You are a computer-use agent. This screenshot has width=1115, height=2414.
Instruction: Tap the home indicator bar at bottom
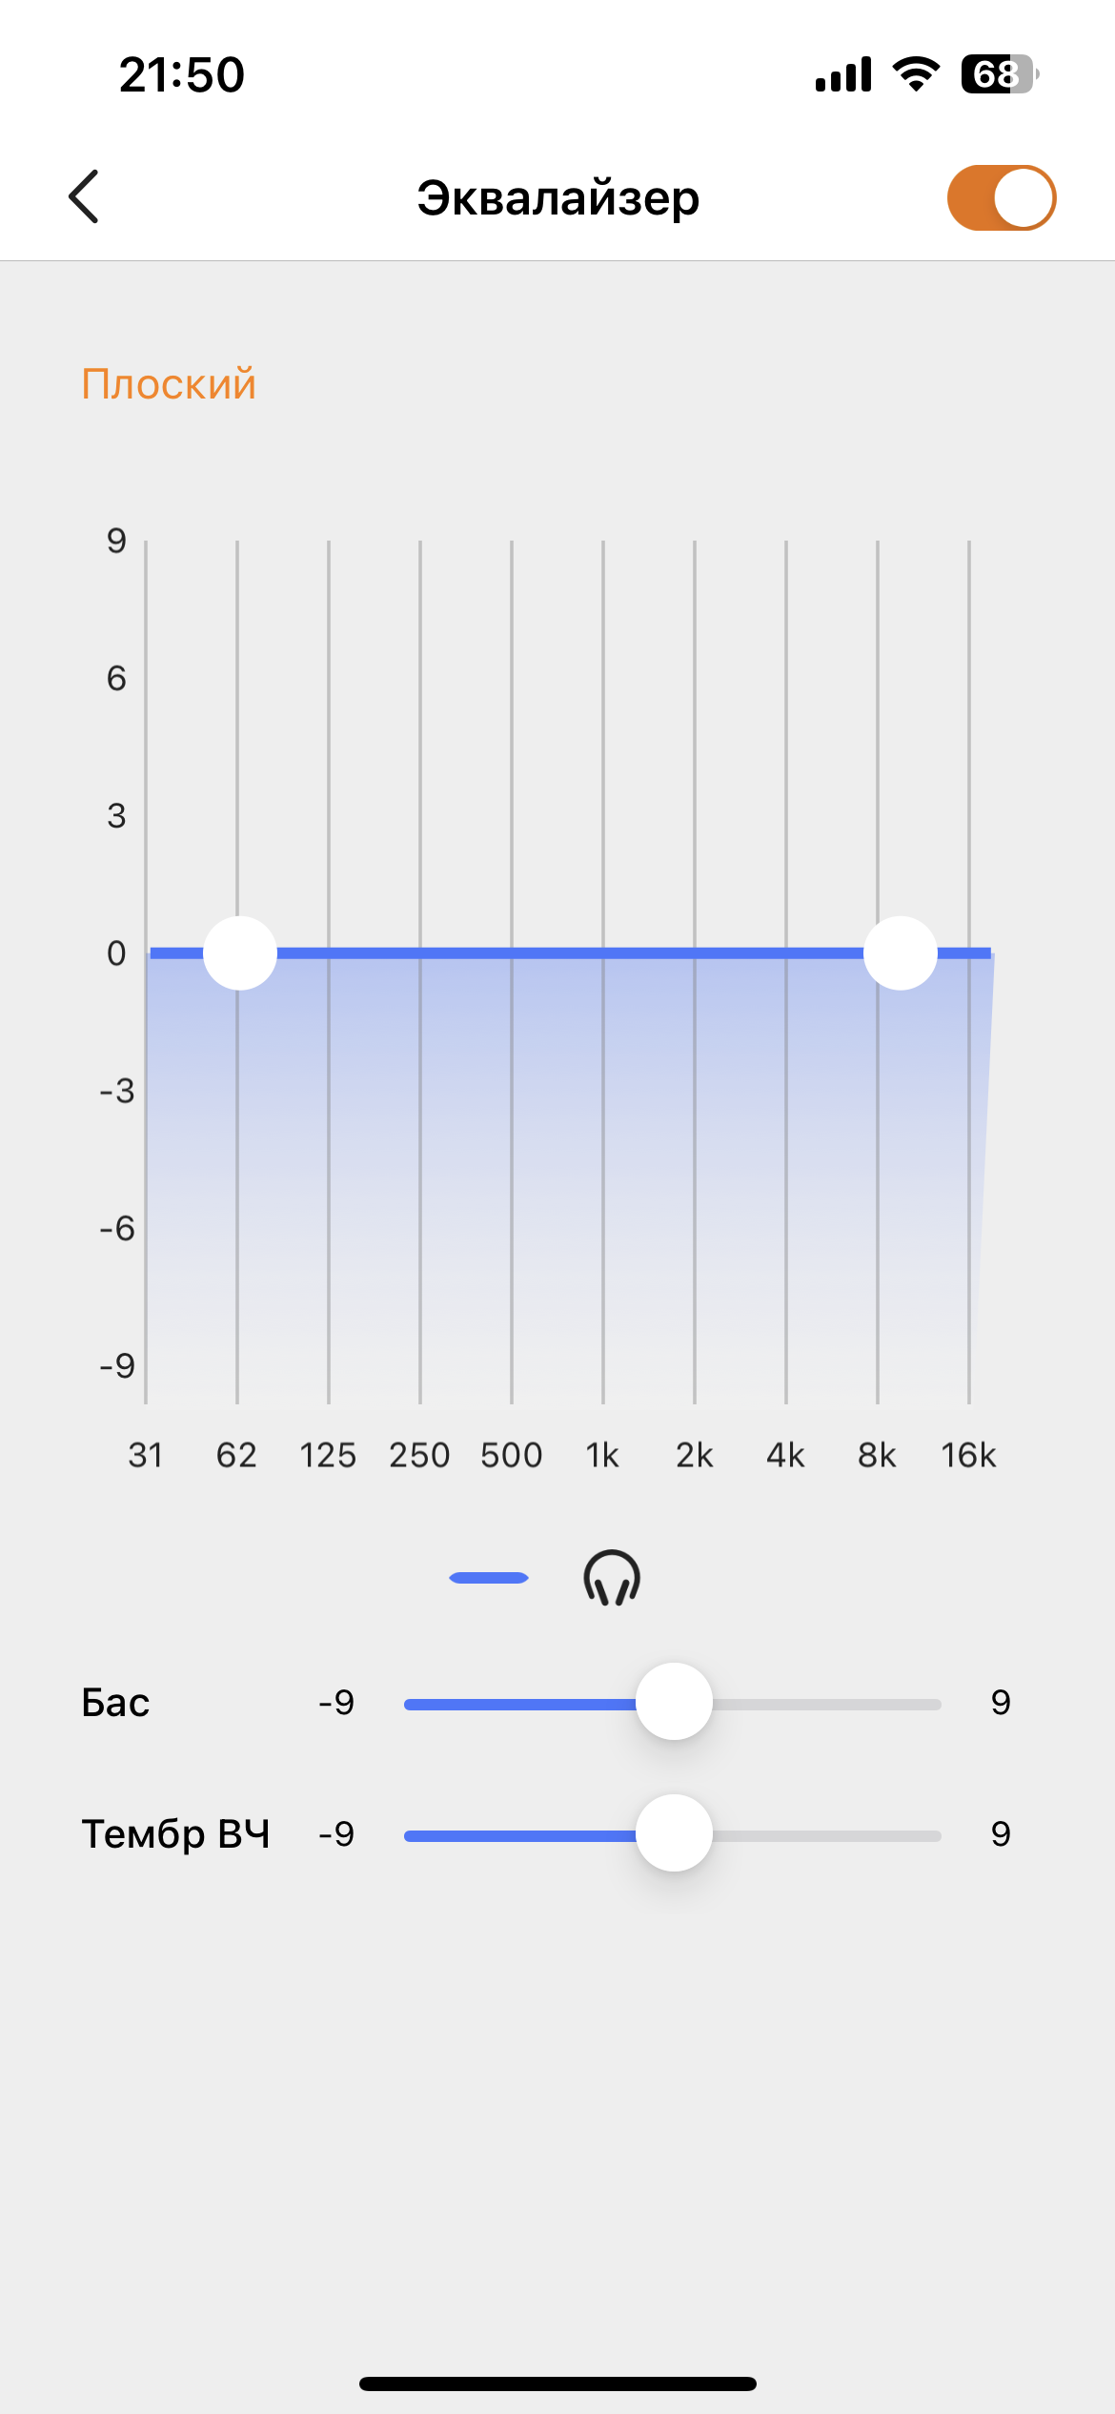click(557, 2383)
